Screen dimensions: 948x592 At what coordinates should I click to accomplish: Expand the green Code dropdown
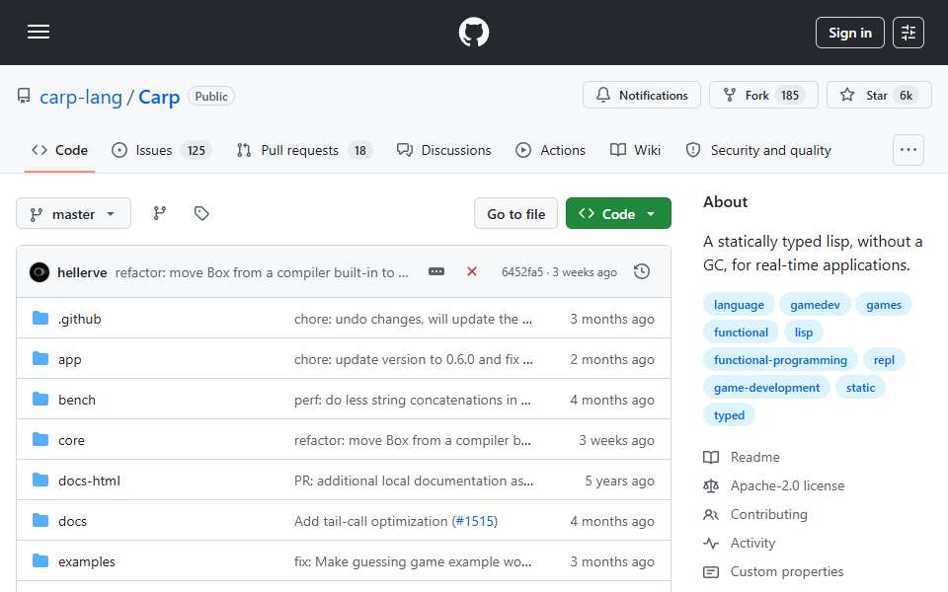point(618,214)
